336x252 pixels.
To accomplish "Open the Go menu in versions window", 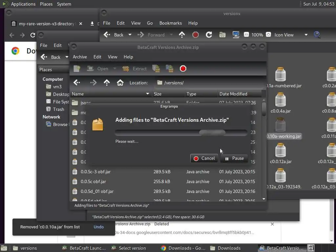I will coord(150,23).
